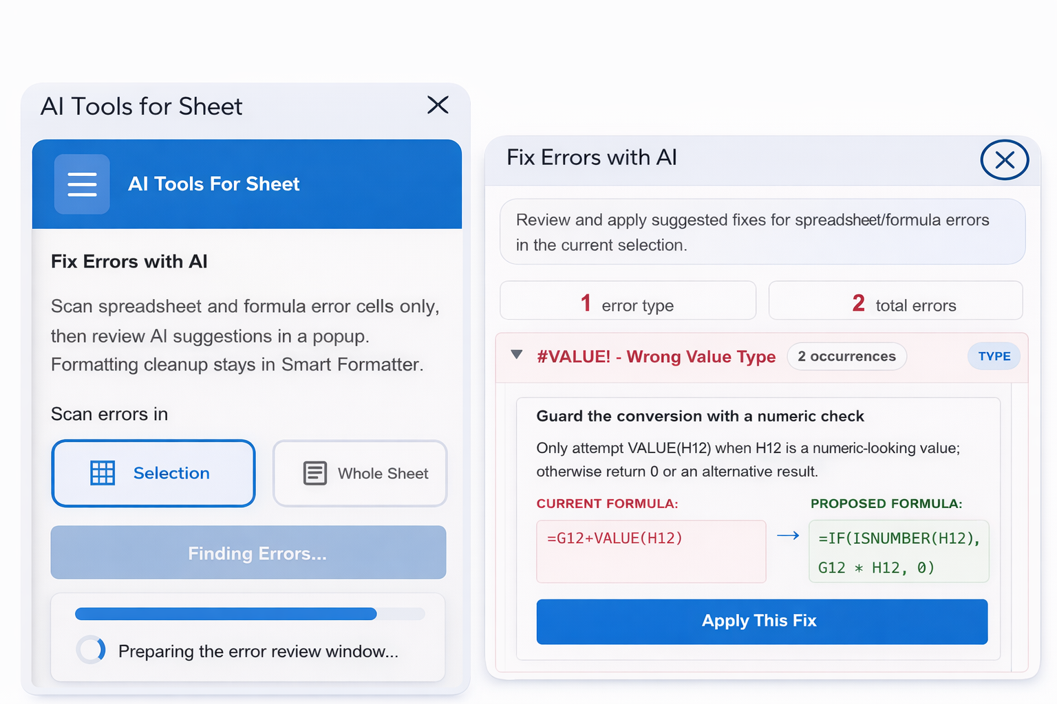Viewport: 1057px width, 704px height.
Task: Click the 'Review and apply suggested fixes' description box
Action: (x=762, y=232)
